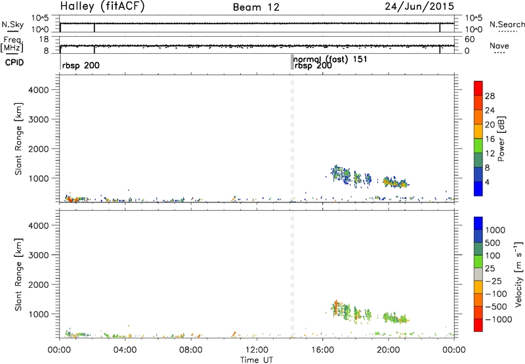Click the "CPID" row label
Screen dimensions: 525x364
[14, 62]
